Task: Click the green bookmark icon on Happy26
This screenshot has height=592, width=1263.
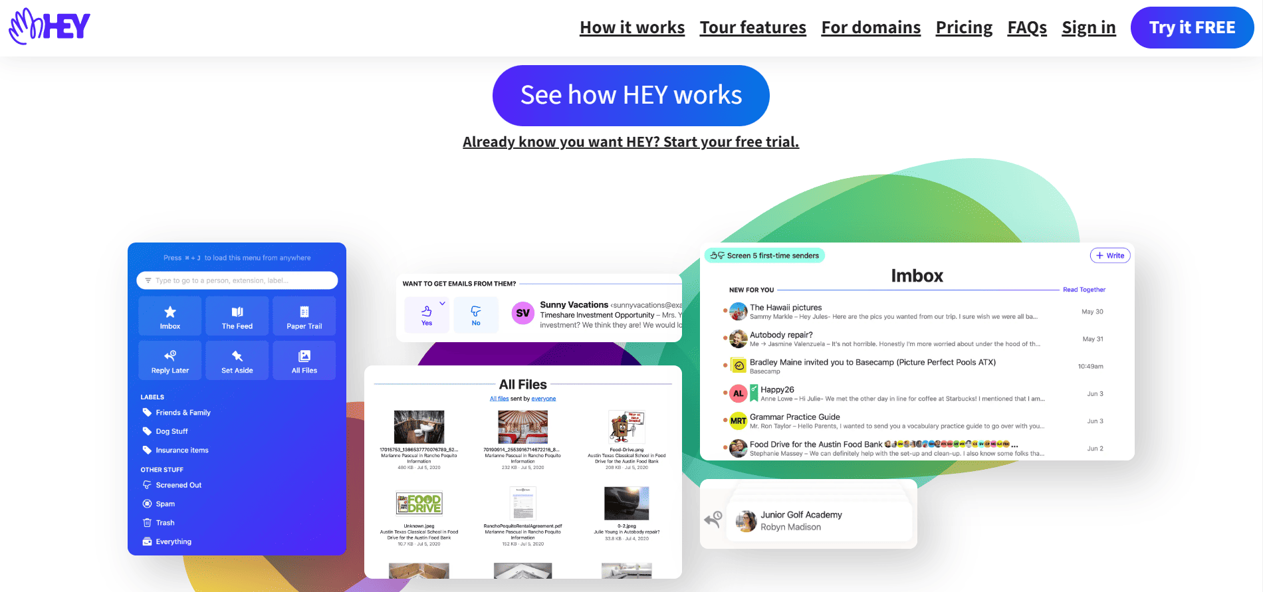Action: [x=754, y=393]
